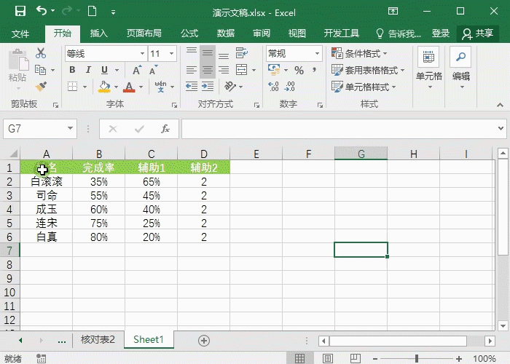Increase the indent

[208, 87]
